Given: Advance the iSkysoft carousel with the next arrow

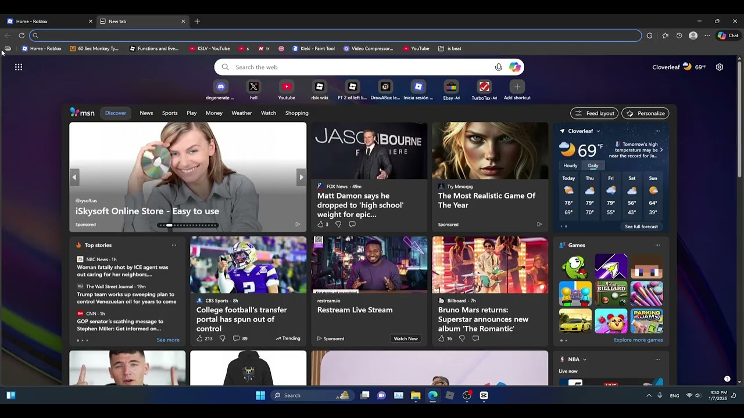Looking at the screenshot, I should (x=301, y=177).
